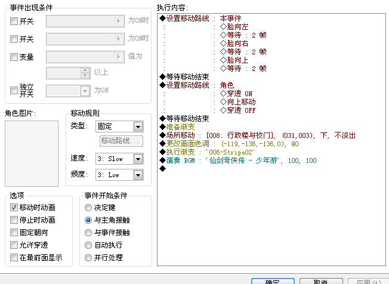Select 并行处理 trigger radio button

[x=88, y=258]
